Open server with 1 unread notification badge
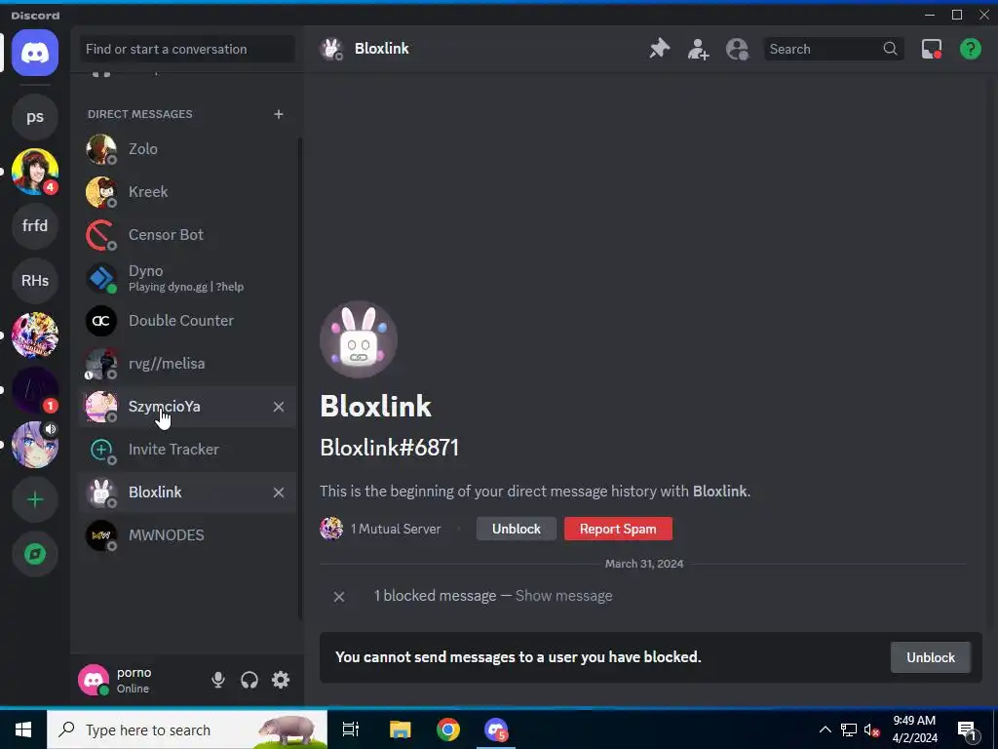 point(35,390)
